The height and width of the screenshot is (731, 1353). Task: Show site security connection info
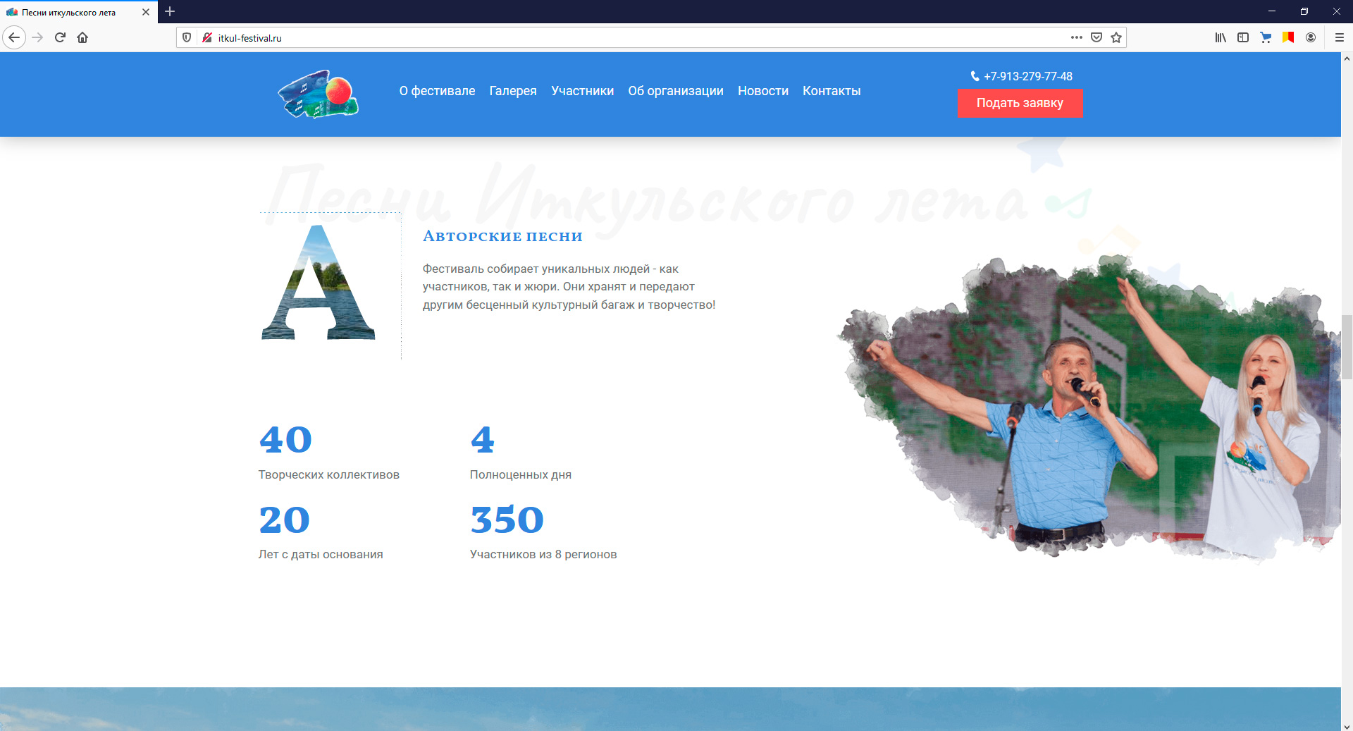pyautogui.click(x=206, y=37)
